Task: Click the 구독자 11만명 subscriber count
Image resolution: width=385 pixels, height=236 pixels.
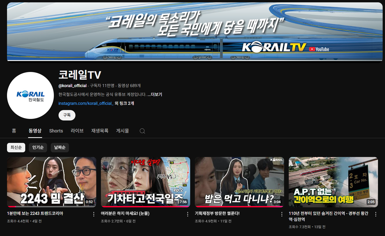Action: click(102, 86)
